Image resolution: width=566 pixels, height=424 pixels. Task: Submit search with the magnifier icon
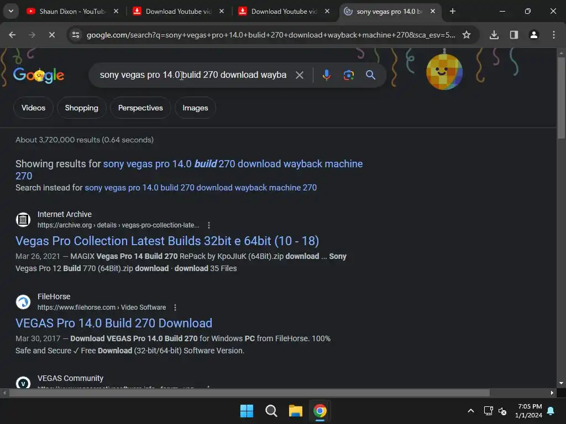tap(370, 75)
